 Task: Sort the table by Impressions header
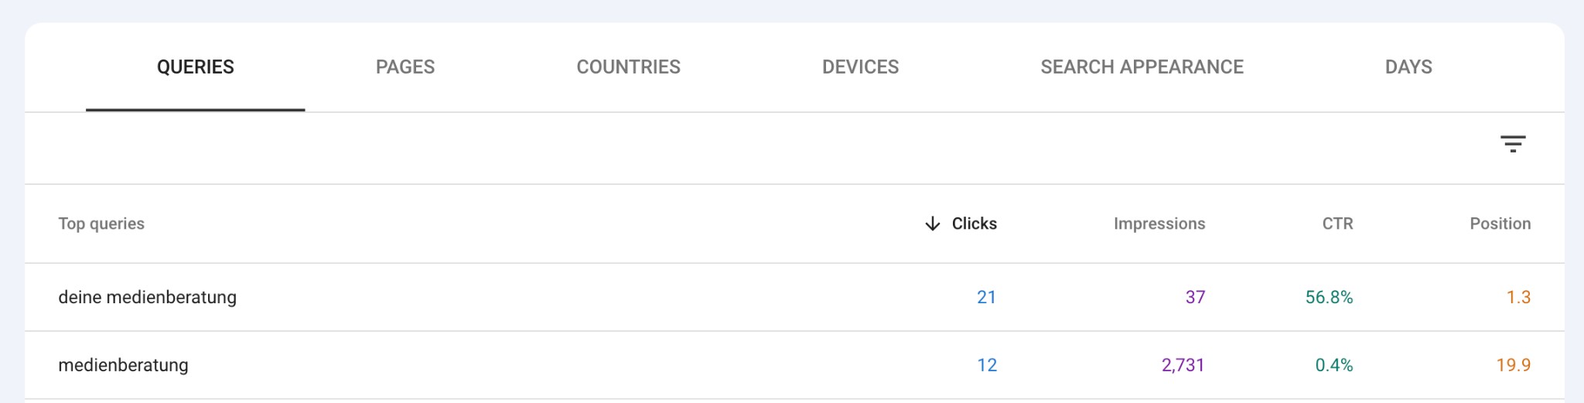point(1159,224)
